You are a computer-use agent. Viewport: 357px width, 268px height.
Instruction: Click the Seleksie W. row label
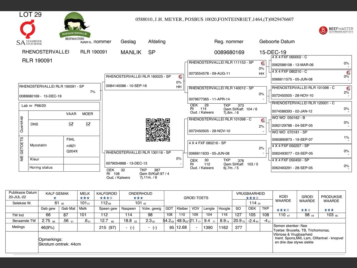pos(22,203)
